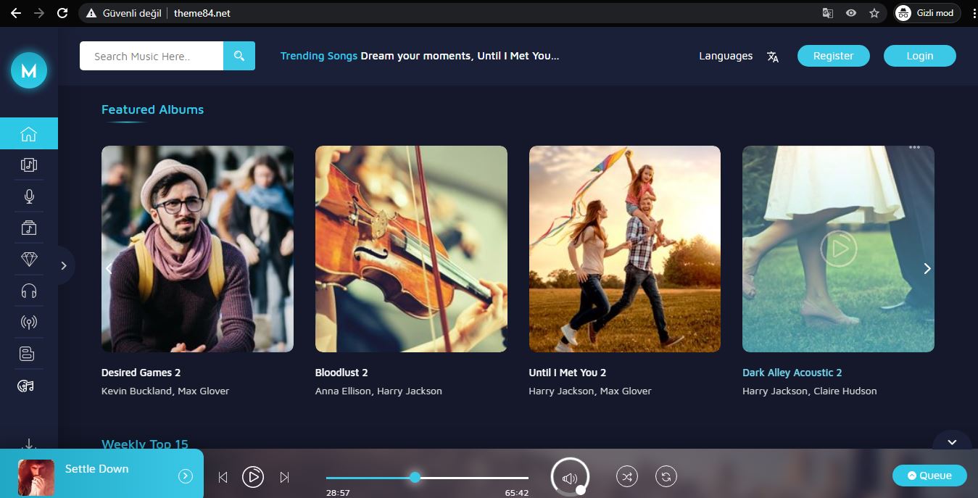Click Settle Down song title
Viewport: 978px width, 498px height.
[97, 469]
